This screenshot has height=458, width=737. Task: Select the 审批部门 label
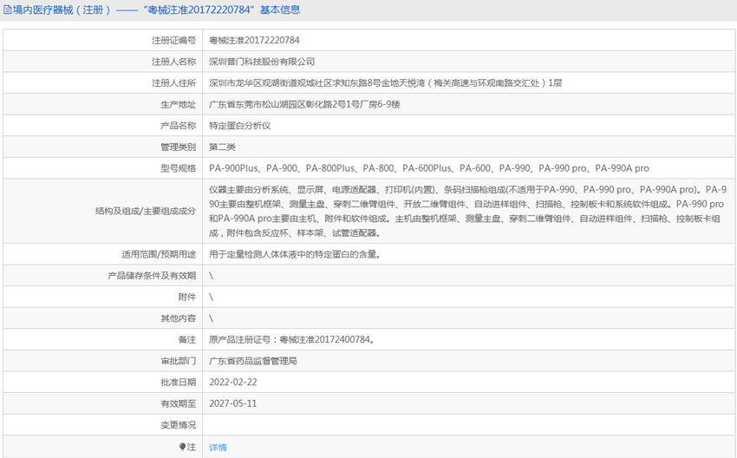pyautogui.click(x=178, y=361)
